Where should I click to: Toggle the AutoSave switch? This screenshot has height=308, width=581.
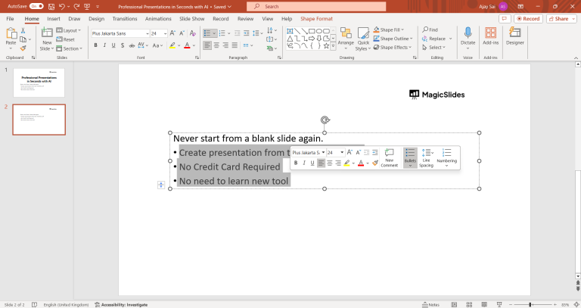click(x=36, y=6)
